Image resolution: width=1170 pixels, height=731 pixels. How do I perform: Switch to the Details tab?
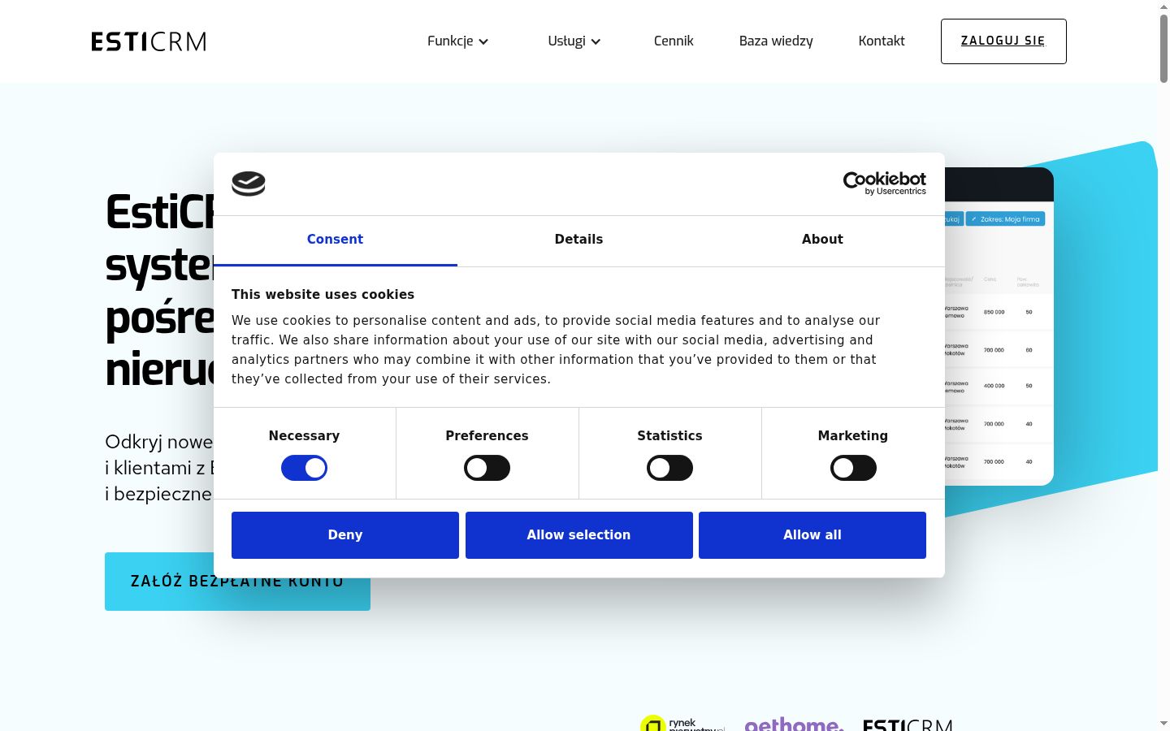[578, 240]
